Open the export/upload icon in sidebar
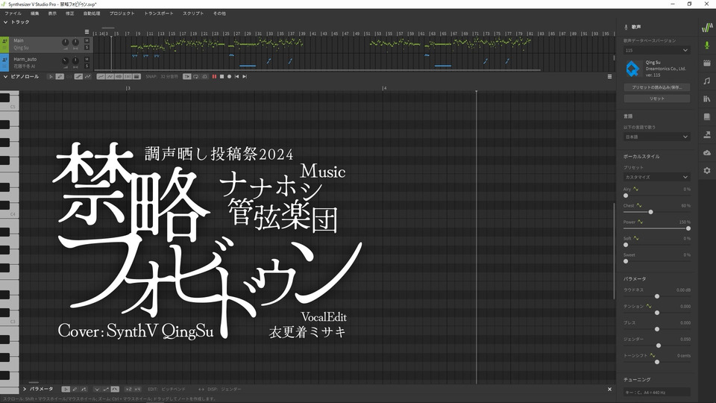 (707, 134)
